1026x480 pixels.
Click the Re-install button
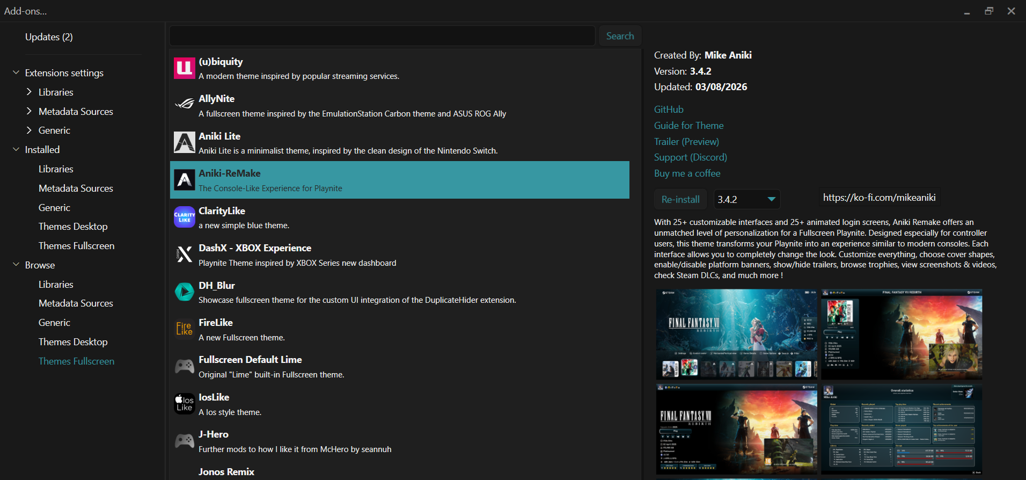680,199
